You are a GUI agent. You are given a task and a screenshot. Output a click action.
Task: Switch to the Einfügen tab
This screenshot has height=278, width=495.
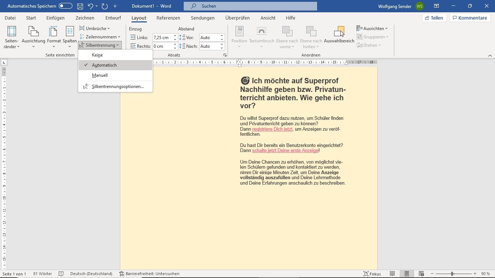pos(55,18)
